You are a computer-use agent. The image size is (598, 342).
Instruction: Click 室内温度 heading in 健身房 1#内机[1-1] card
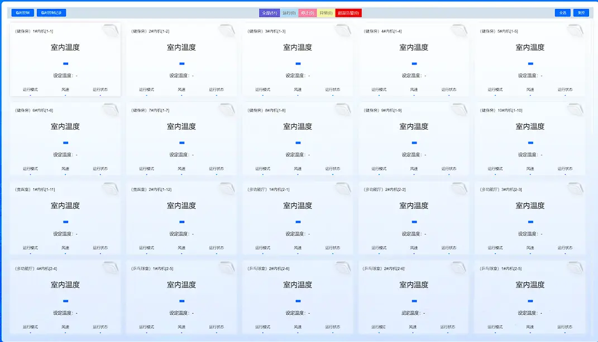pos(65,47)
